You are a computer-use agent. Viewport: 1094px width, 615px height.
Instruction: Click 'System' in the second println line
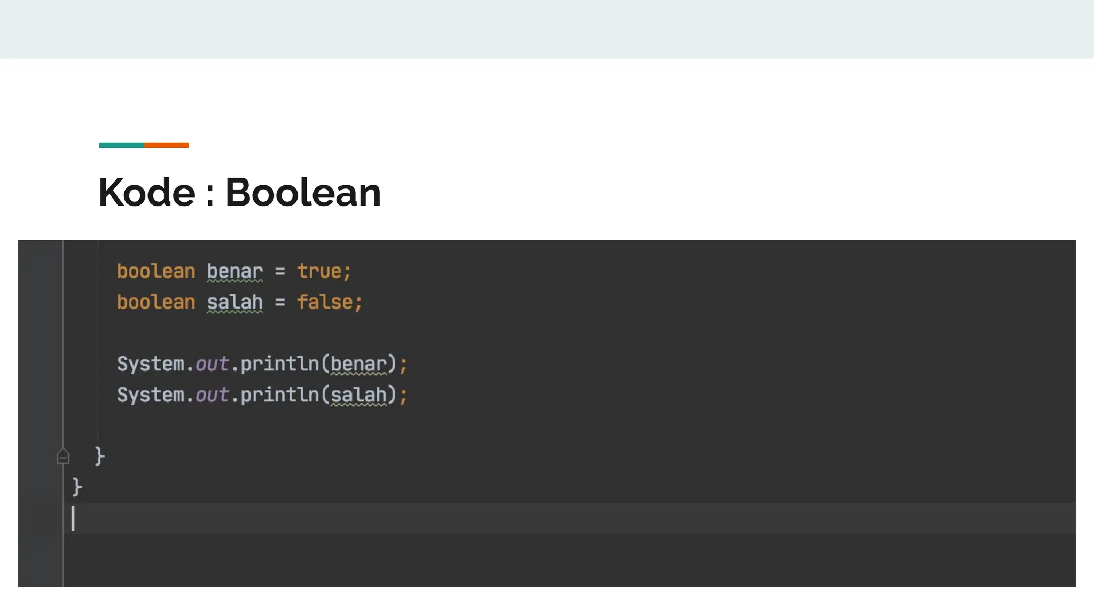click(x=151, y=395)
